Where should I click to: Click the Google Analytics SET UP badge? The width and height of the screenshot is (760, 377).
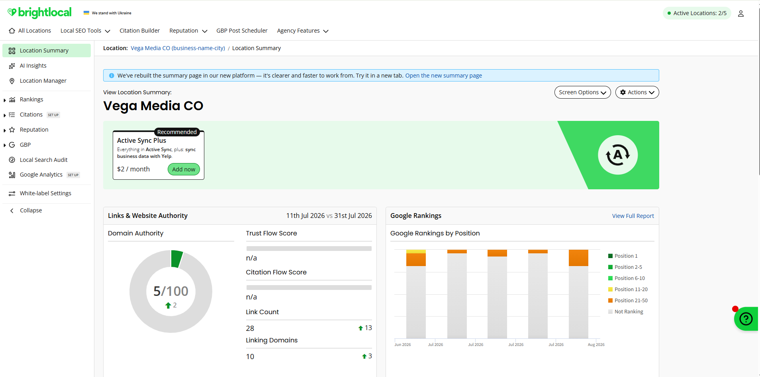(x=73, y=175)
